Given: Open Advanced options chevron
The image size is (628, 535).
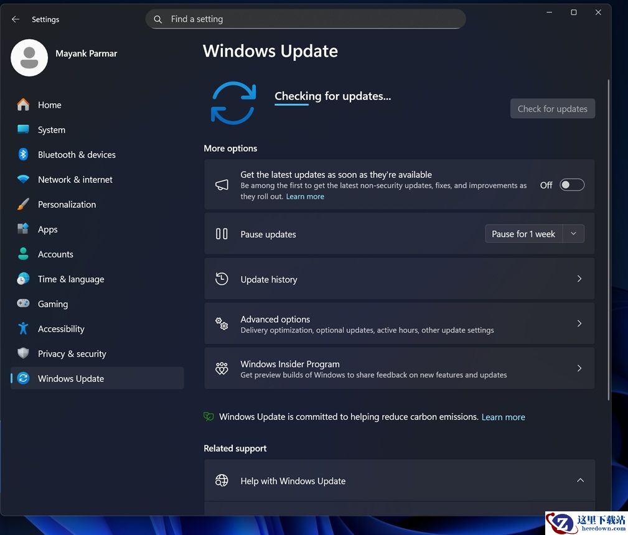Looking at the screenshot, I should (579, 323).
